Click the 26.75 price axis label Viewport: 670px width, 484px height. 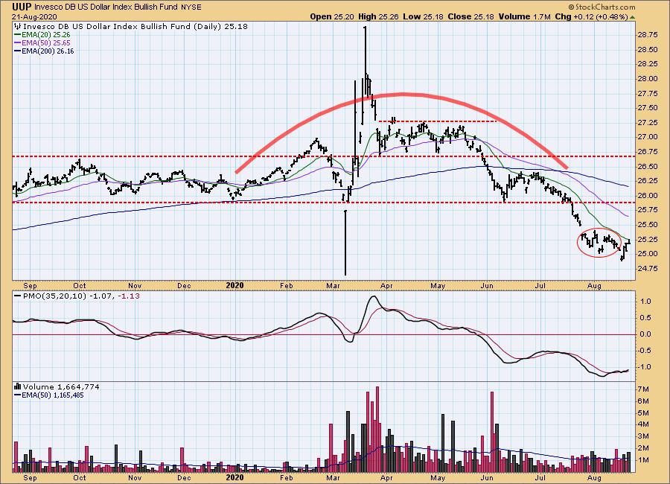click(x=648, y=151)
